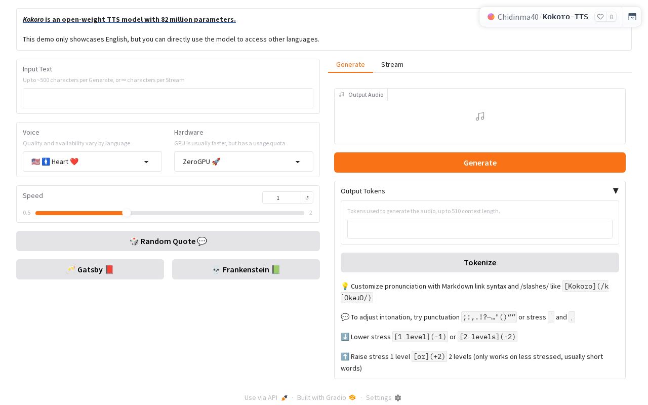Click the Chidinma40 username link
Viewport: 648px width, 405px height.
click(x=518, y=17)
